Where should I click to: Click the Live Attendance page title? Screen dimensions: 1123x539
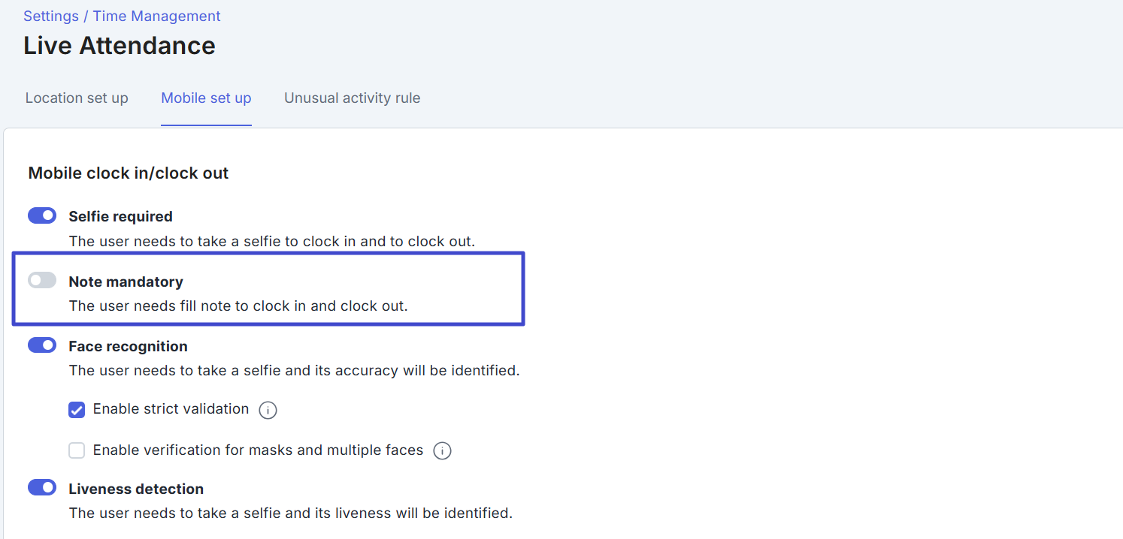tap(120, 46)
